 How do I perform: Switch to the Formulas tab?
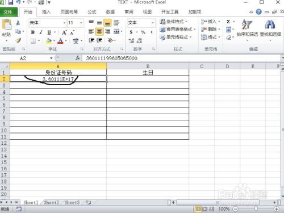pyautogui.click(x=92, y=12)
